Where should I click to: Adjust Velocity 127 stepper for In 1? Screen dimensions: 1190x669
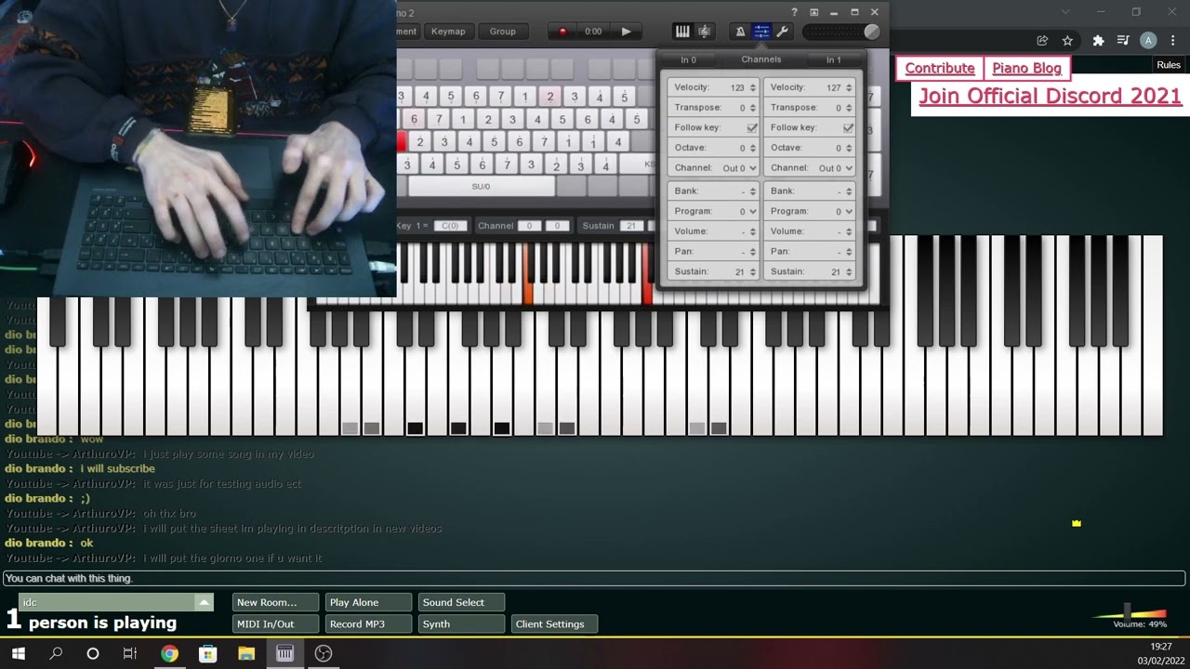coord(849,87)
